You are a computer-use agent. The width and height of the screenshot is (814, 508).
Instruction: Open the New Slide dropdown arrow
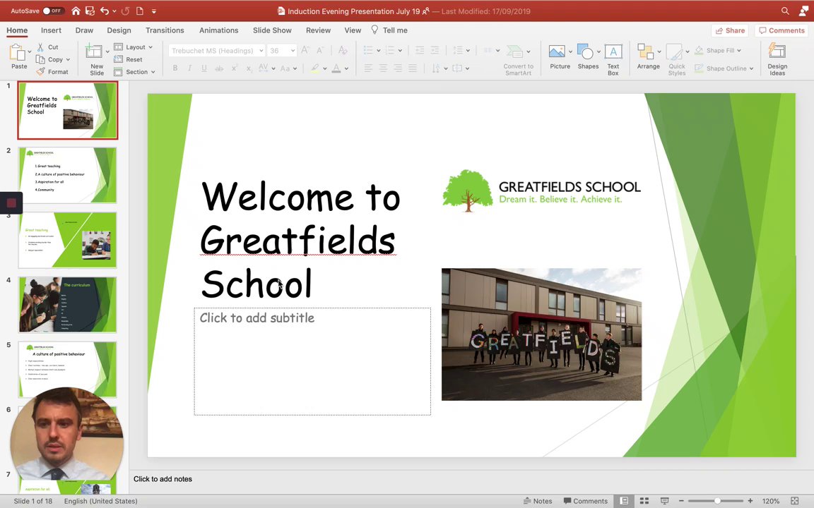107,52
